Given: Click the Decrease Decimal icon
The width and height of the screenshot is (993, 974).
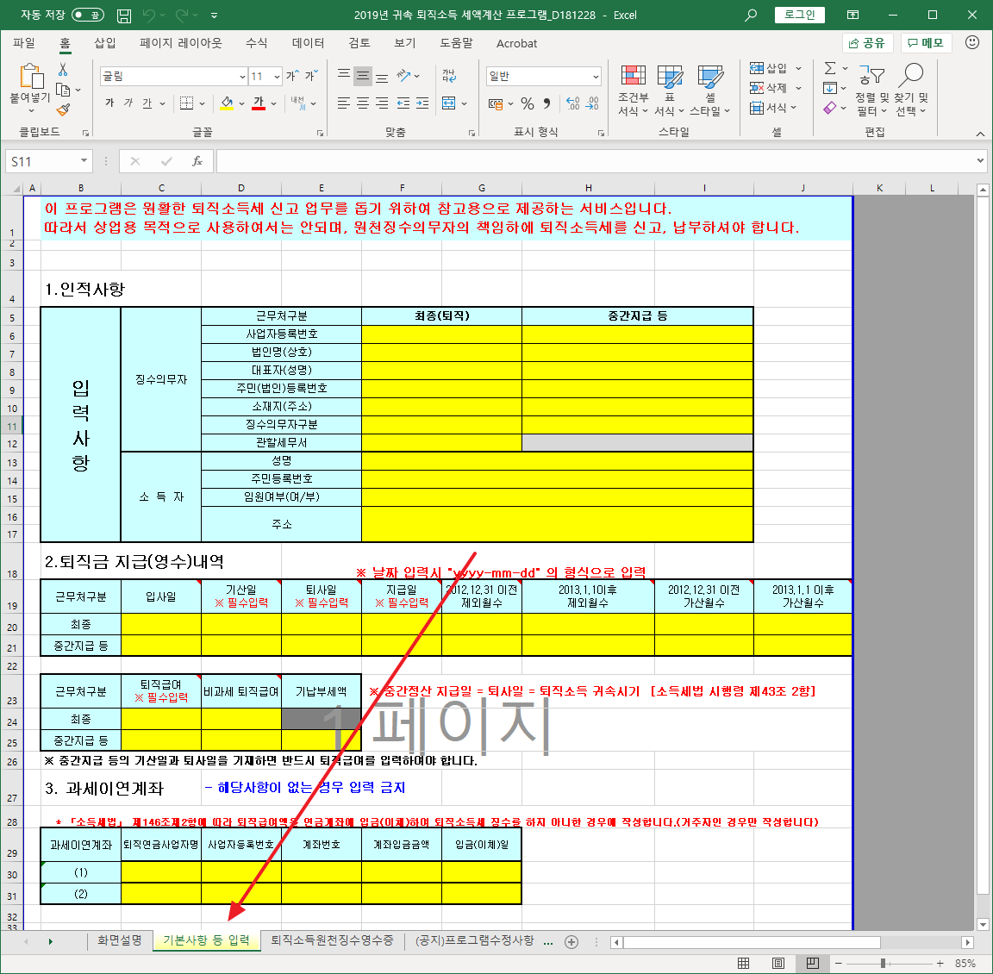Looking at the screenshot, I should click(593, 103).
